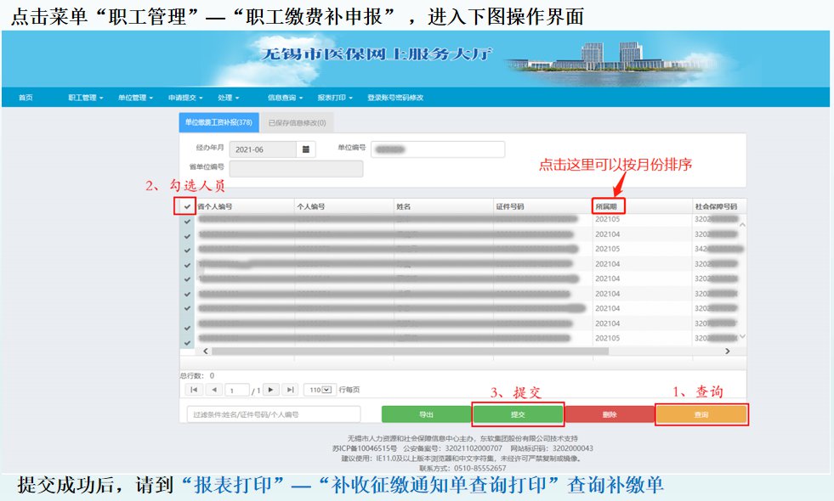Go to the previous page of results
This screenshot has height=501, width=834.
point(214,390)
